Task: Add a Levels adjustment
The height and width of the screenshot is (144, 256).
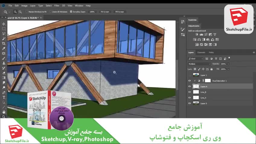Action: (201, 34)
